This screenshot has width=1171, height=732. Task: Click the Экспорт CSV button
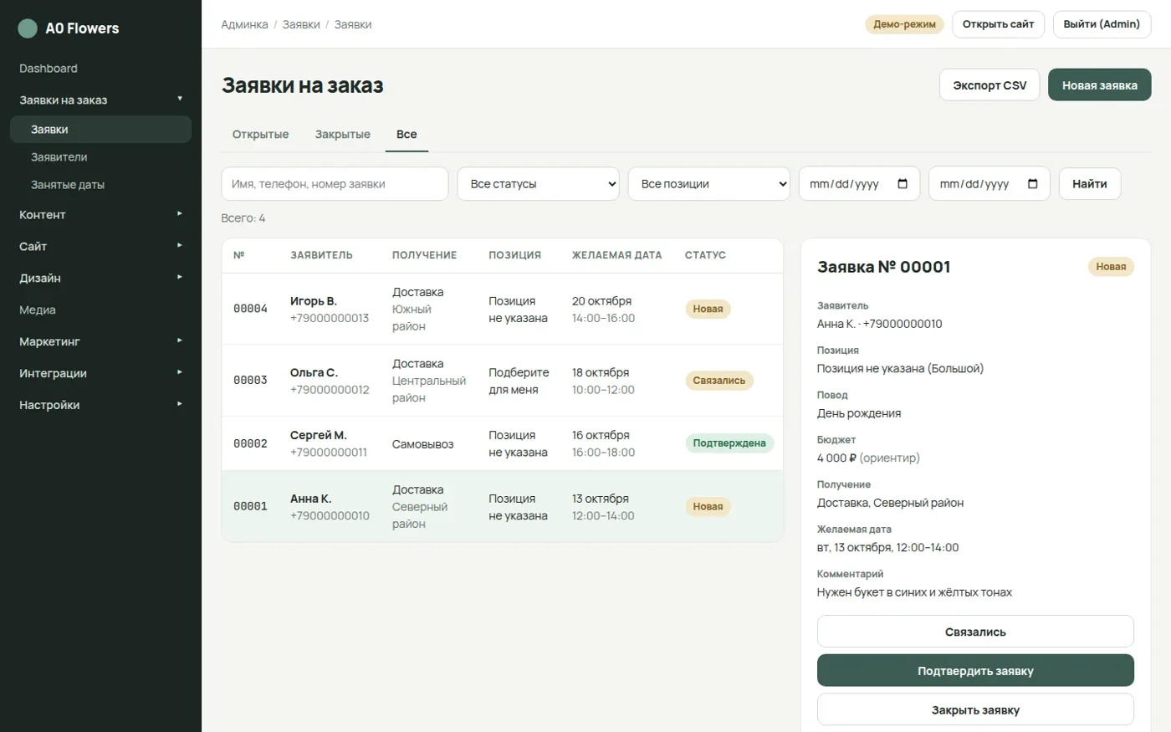(989, 85)
